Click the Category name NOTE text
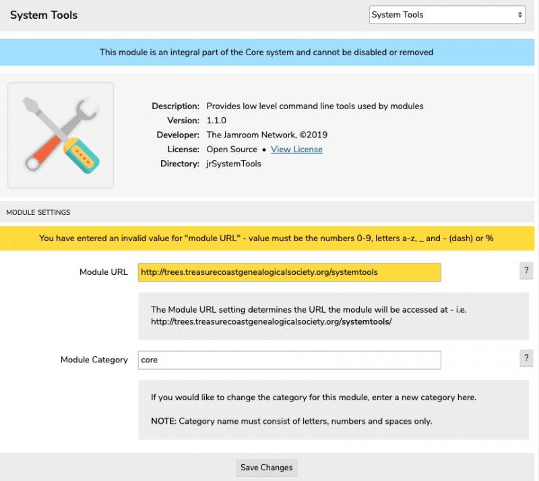The image size is (539, 481). [291, 421]
